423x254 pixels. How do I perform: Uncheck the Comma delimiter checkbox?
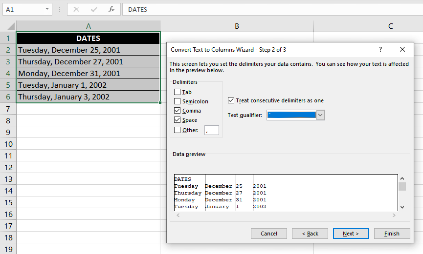177,110
